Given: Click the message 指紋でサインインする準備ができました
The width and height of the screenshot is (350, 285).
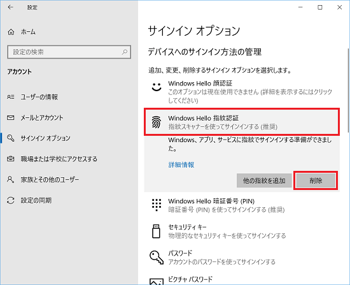Looking at the screenshot, I should tap(250, 144).
